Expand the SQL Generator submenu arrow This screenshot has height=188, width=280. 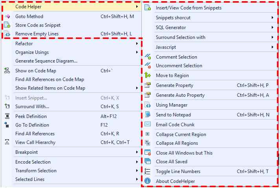coord(272,28)
